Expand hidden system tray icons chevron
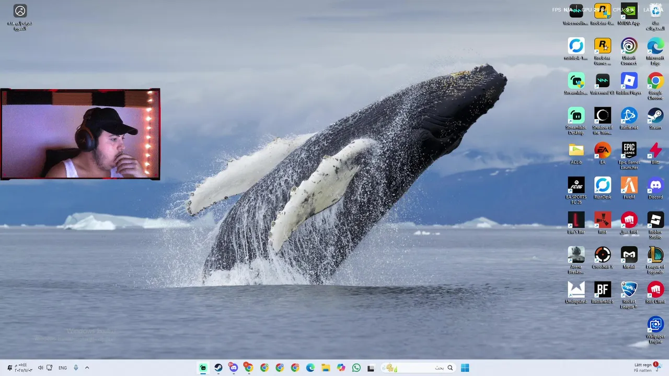This screenshot has width=669, height=376. coord(87,368)
